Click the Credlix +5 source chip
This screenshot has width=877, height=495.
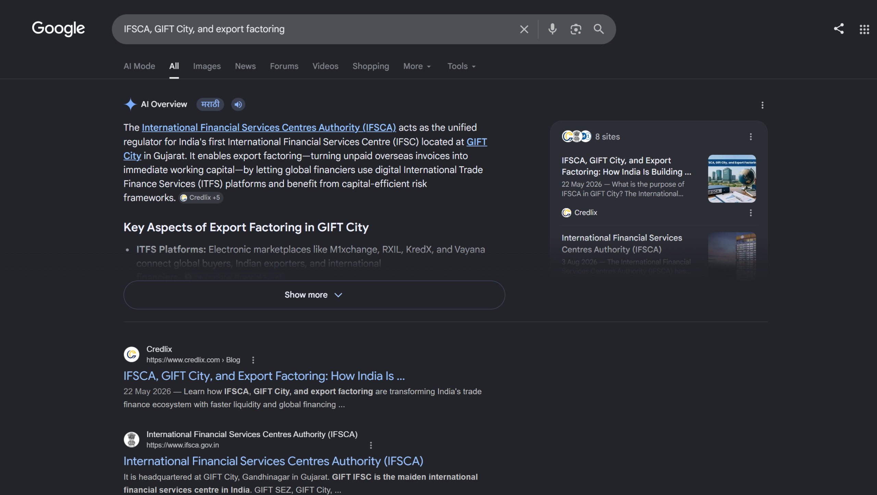[x=201, y=198]
